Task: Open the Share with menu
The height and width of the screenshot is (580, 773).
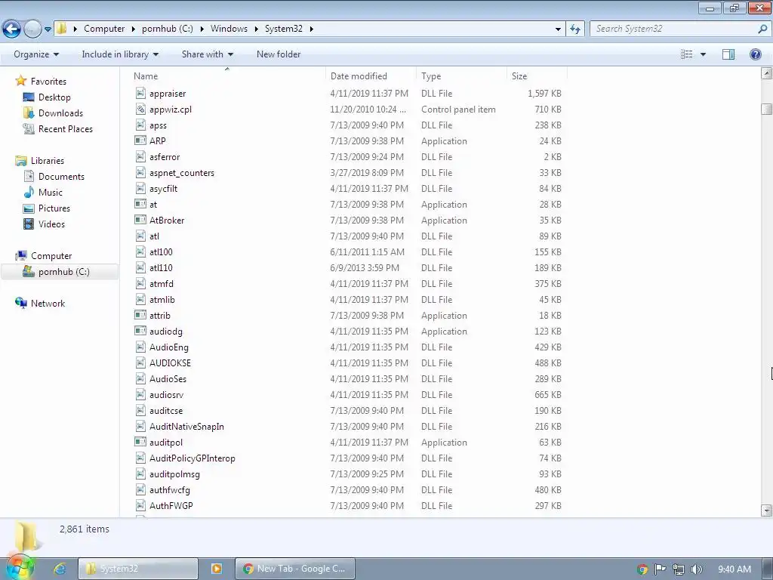Action: pos(207,54)
